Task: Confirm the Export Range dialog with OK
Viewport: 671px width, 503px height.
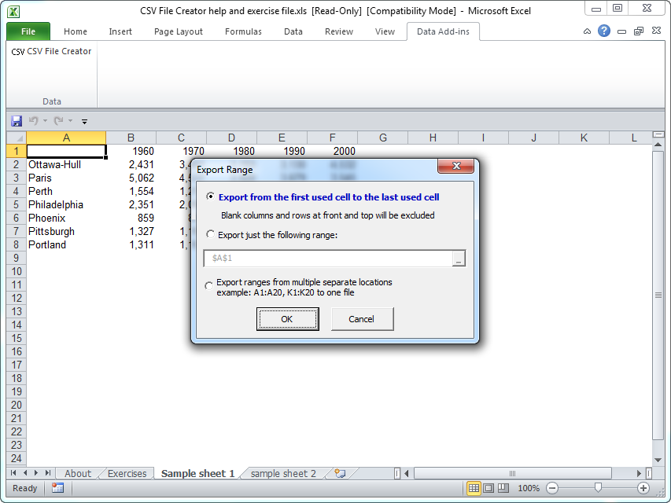Action: tap(287, 319)
